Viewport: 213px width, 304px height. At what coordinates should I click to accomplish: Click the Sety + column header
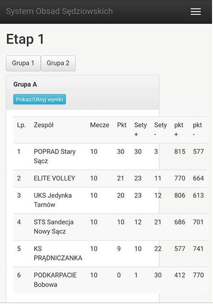(141, 129)
